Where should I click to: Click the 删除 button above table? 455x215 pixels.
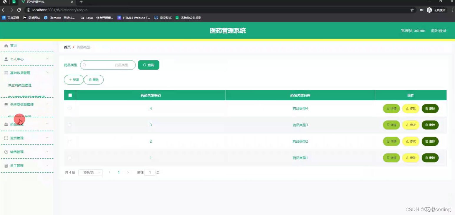pyautogui.click(x=94, y=80)
